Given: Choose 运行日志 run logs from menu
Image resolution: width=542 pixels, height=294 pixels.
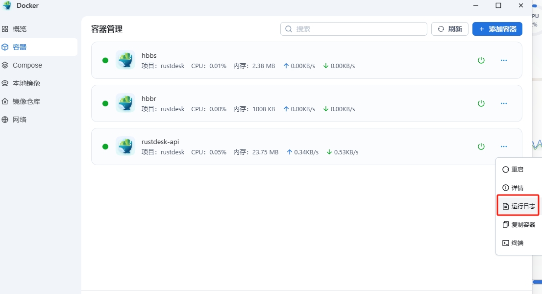Looking at the screenshot, I should [519, 206].
